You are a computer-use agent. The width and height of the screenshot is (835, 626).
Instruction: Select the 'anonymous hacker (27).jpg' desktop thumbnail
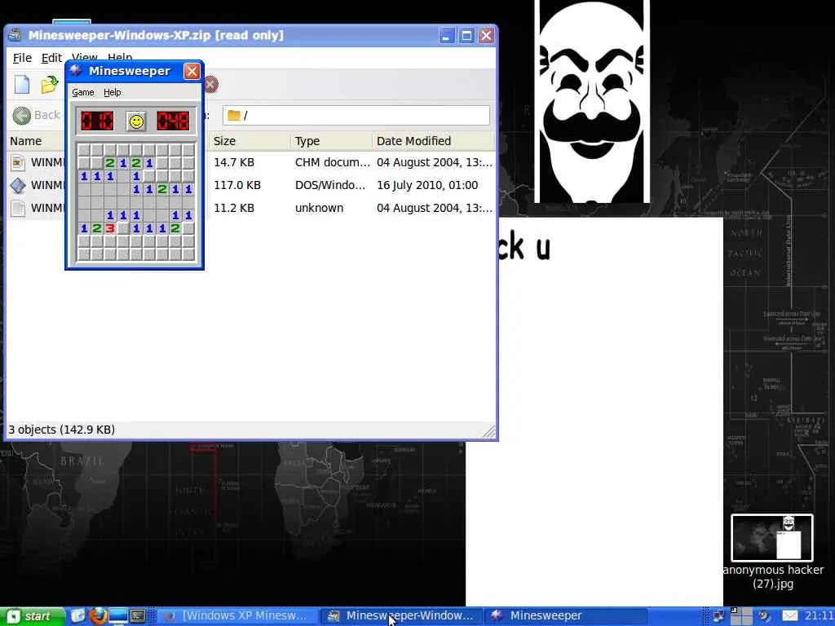coord(772,538)
